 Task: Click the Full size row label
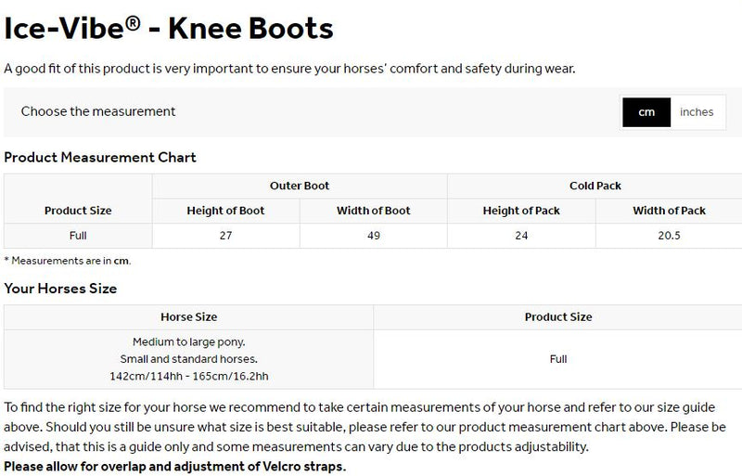pyautogui.click(x=78, y=236)
